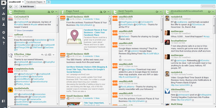216x108 pixels.
Task: Click the soffront username
Action: coord(19,35)
